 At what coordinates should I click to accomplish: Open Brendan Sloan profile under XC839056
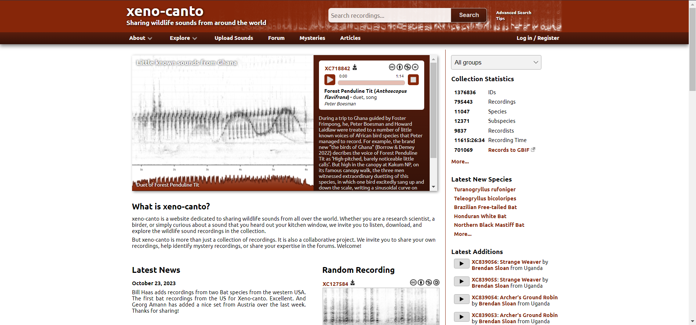coord(490,268)
